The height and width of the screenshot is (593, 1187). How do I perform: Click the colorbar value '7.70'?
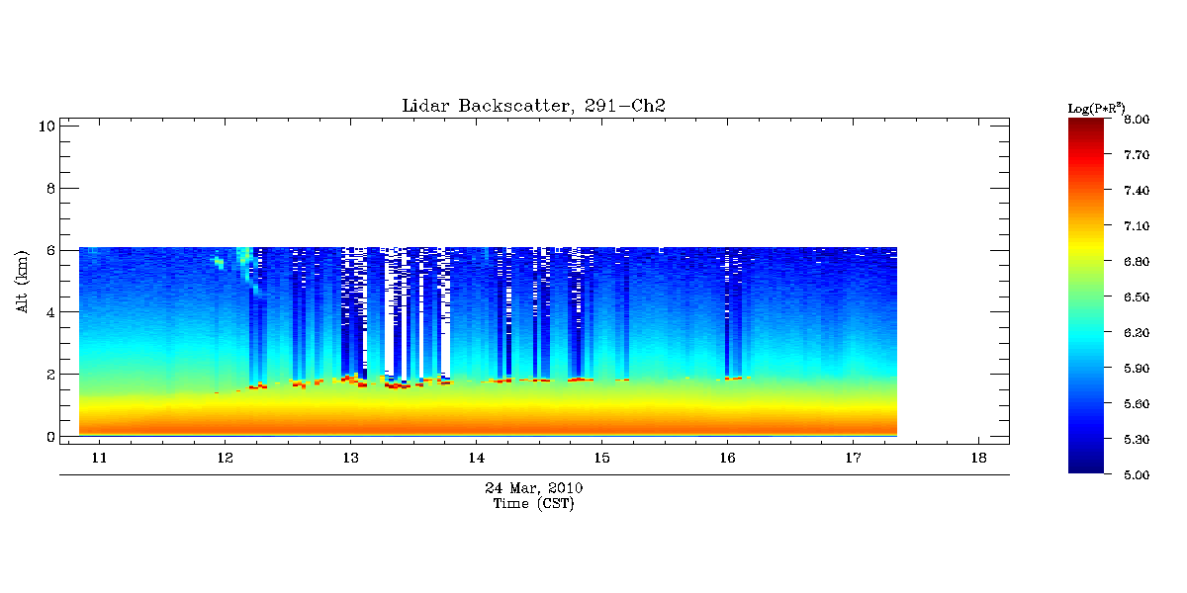(1137, 155)
